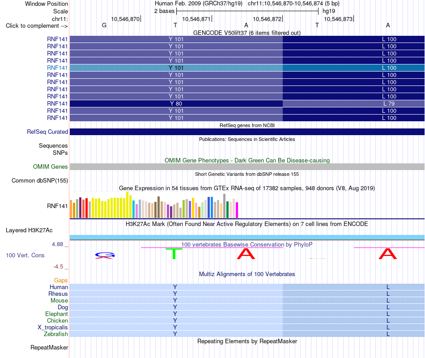Click the chr11: base position label
This screenshot has width=425, height=358.
[x=60, y=19]
